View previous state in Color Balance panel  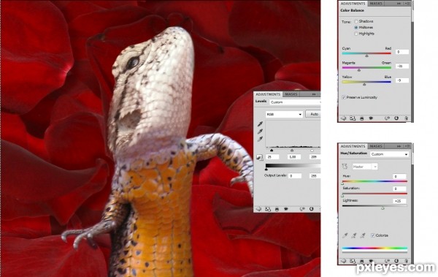click(x=387, y=118)
